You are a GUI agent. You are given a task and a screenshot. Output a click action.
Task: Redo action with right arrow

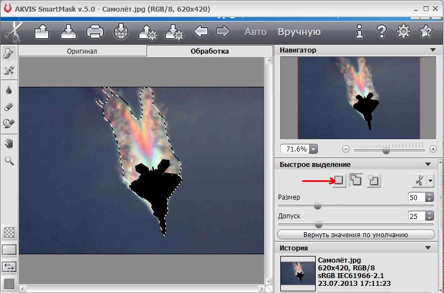223,32
